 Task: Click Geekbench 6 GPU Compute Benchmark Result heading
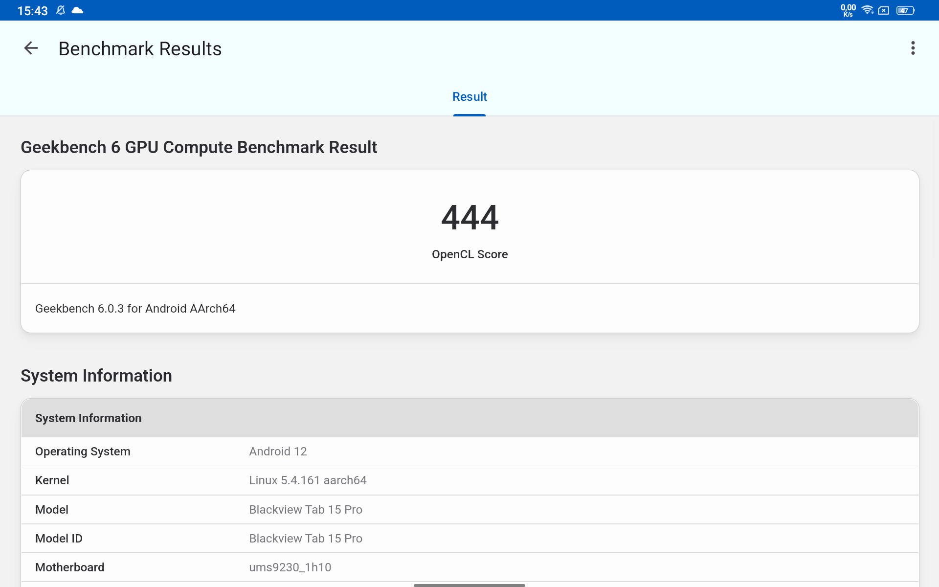199,147
